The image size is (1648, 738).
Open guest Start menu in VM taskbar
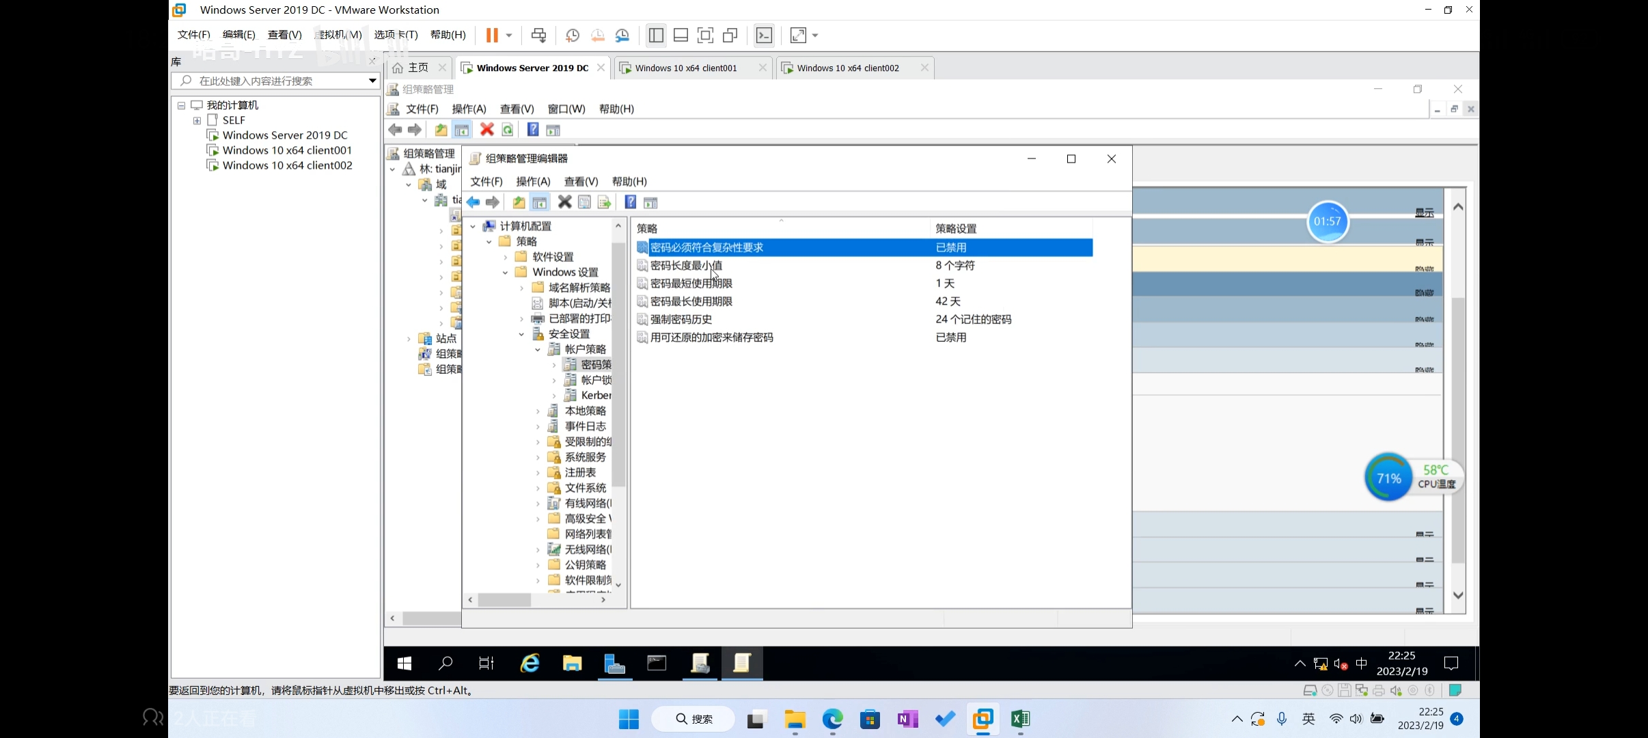pos(404,663)
